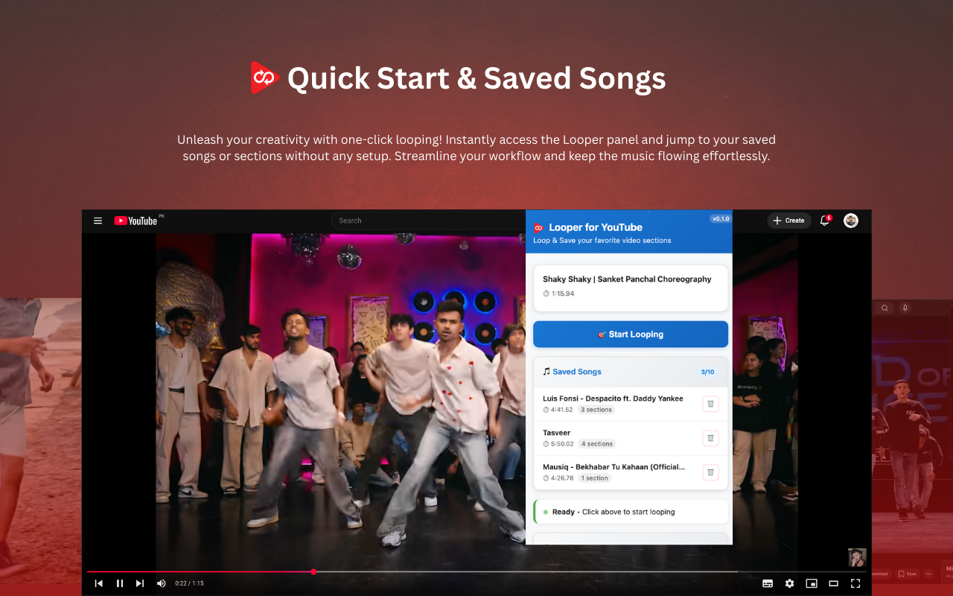Open more options next to Save
The image size is (953, 596).
(929, 573)
